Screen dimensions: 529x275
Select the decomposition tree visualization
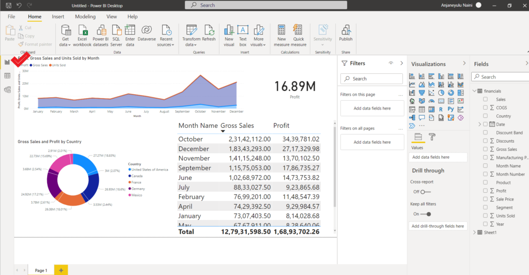point(412,117)
